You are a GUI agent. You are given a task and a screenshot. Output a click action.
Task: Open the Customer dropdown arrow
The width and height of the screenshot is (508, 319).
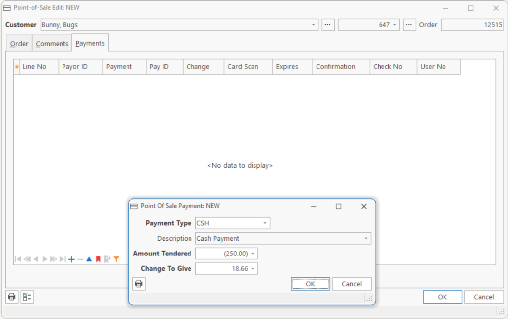(314, 25)
